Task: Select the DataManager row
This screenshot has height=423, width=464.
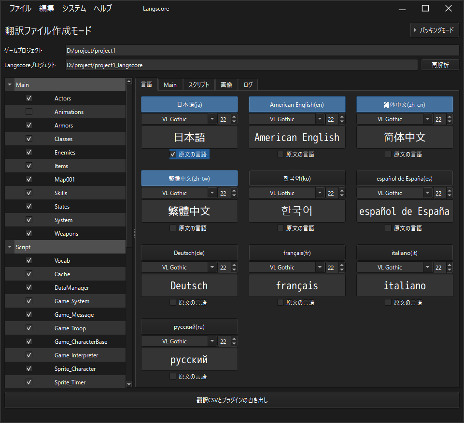Action: pyautogui.click(x=65, y=287)
